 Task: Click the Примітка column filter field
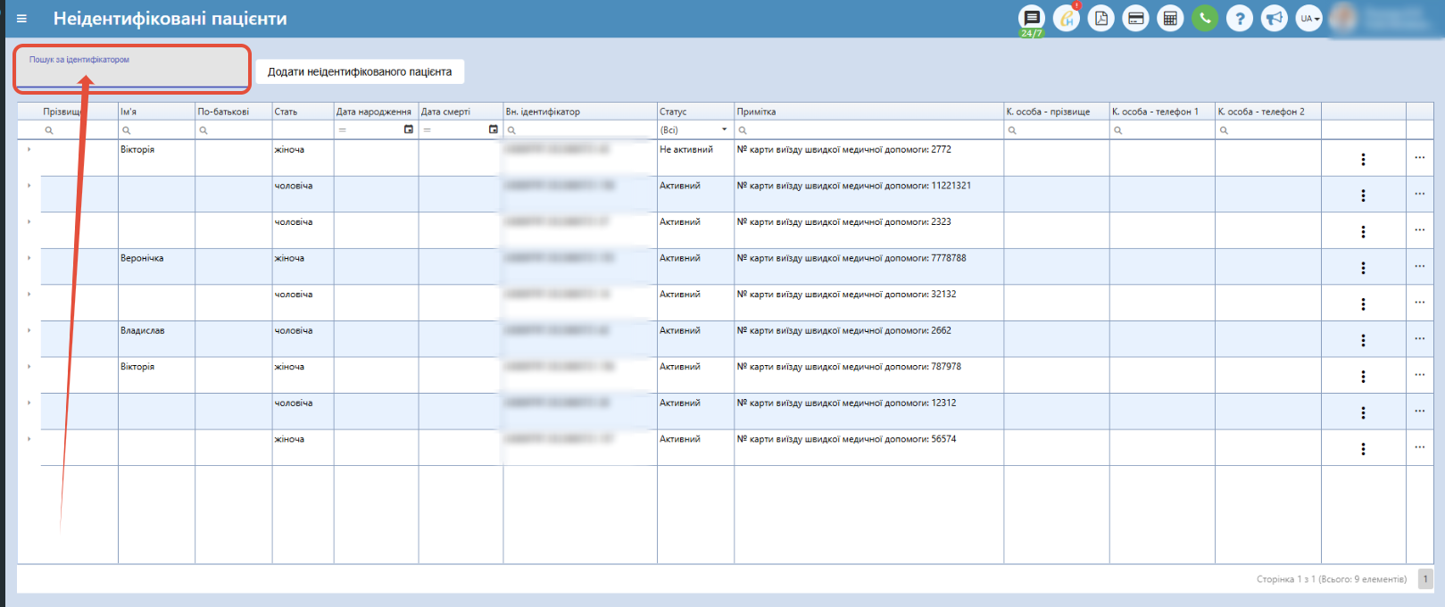(868, 129)
